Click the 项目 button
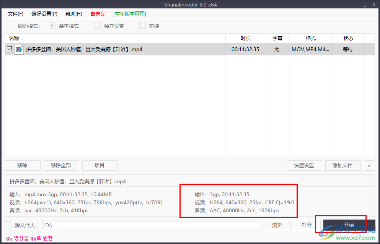 100,165
